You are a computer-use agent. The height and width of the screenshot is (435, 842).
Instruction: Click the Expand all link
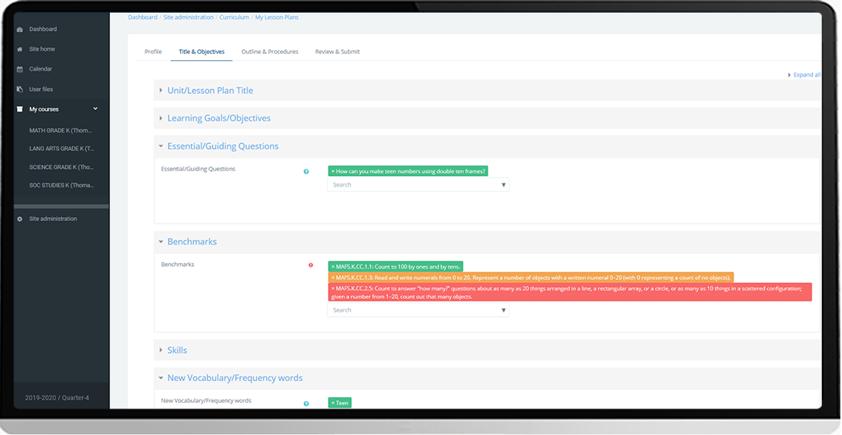tap(806, 75)
